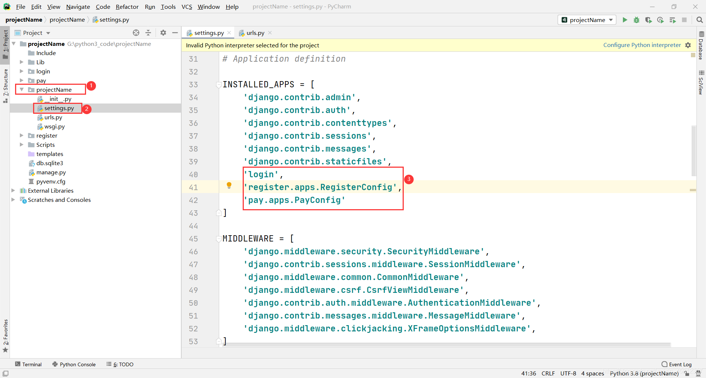This screenshot has height=378, width=706.
Task: Expand the pay folder
Action: pos(21,80)
